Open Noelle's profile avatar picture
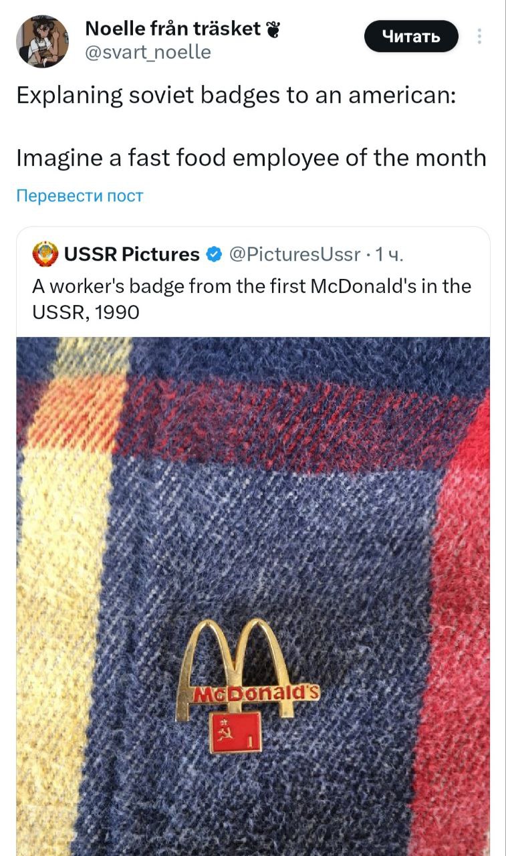The height and width of the screenshot is (856, 506). (x=42, y=41)
